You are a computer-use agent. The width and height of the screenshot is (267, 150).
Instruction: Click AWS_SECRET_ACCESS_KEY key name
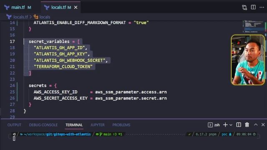coord(60,98)
